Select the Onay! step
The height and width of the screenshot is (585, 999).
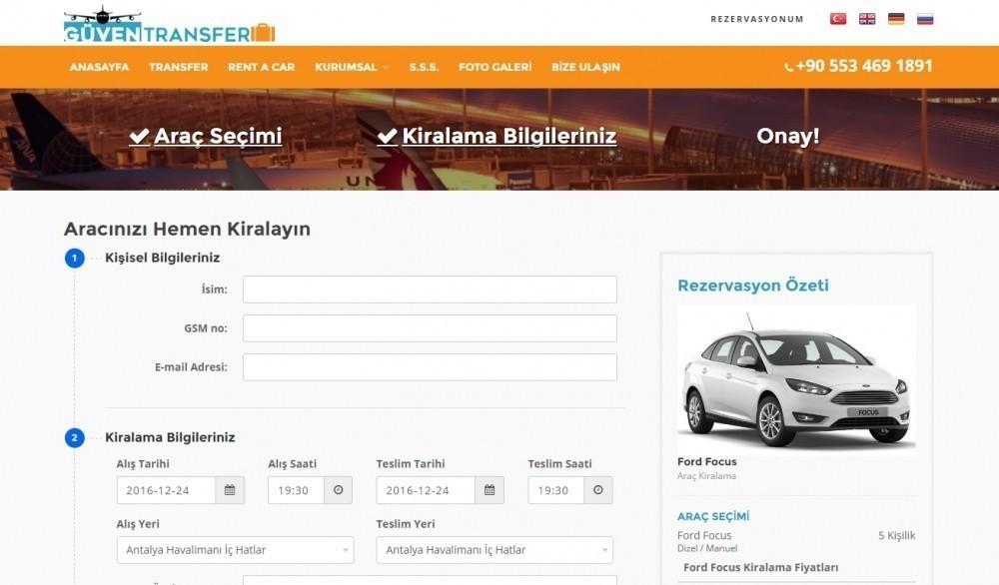[x=787, y=136]
